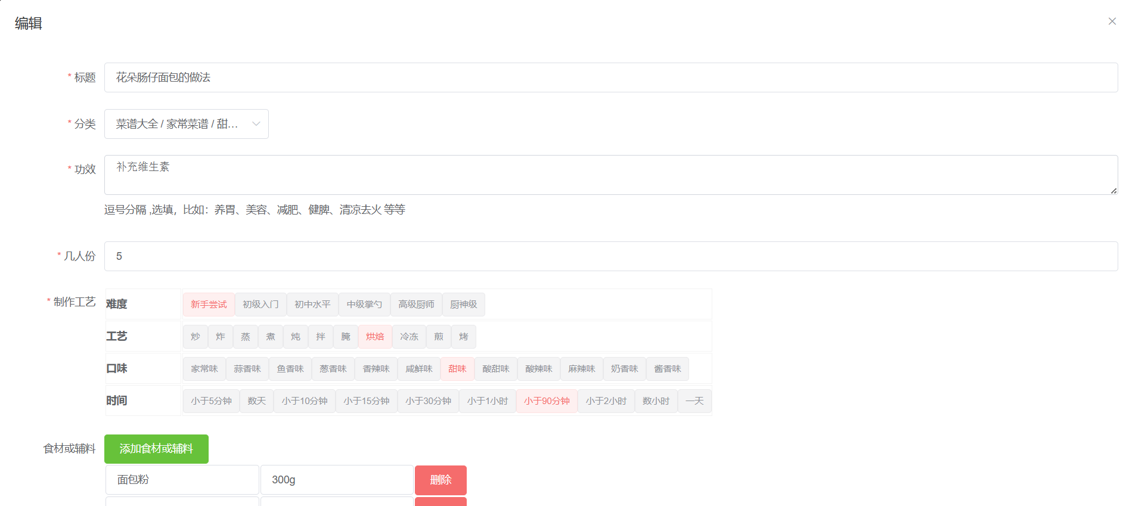The image size is (1126, 506).
Task: Close the 编辑 dialog with the X icon
Action: click(1112, 21)
